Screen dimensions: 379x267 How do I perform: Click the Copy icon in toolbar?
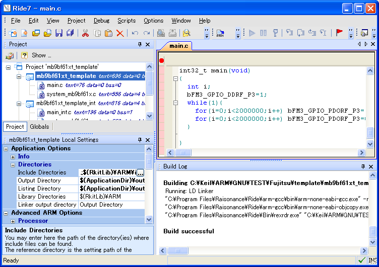(x=97, y=33)
